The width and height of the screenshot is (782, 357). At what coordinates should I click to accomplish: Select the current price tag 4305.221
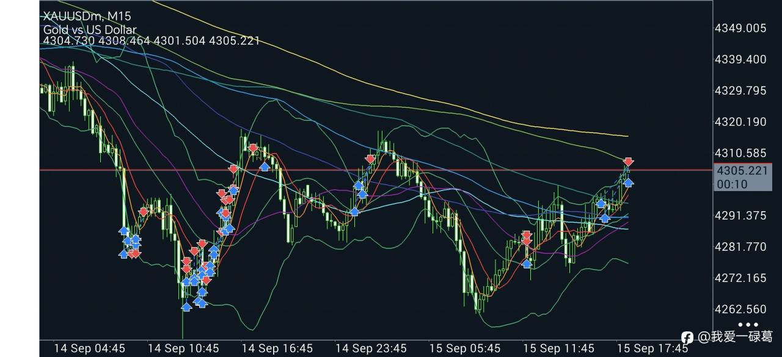point(741,171)
